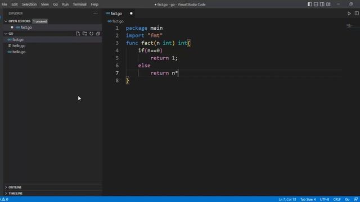Open first hello.go with text file icon
360x202 pixels.
[x=52, y=46]
